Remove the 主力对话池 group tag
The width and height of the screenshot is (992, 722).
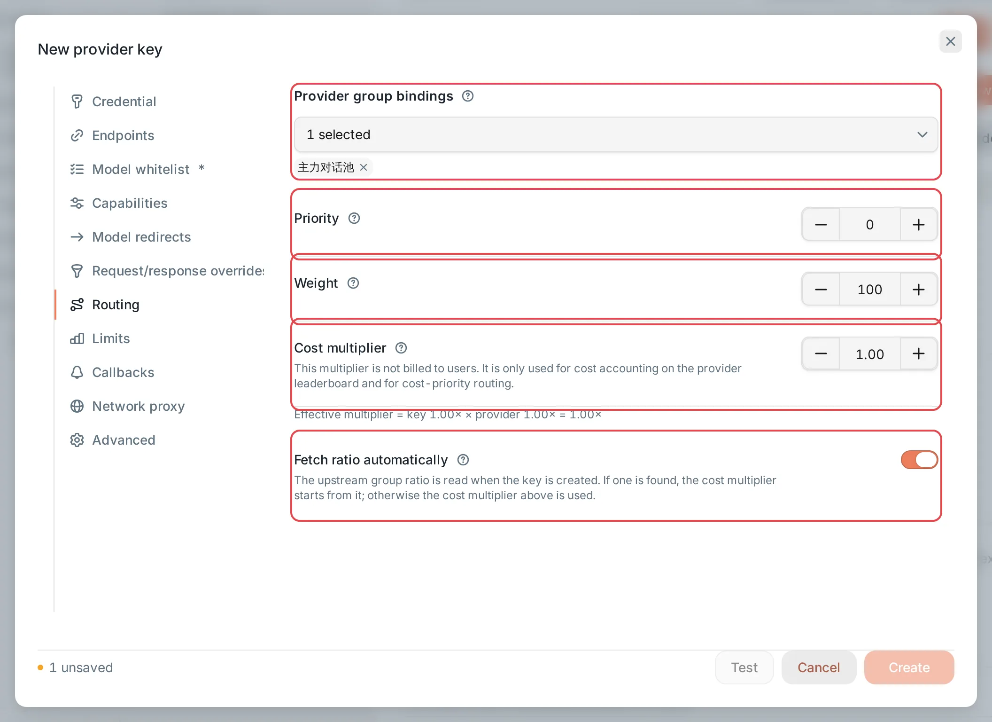click(364, 167)
